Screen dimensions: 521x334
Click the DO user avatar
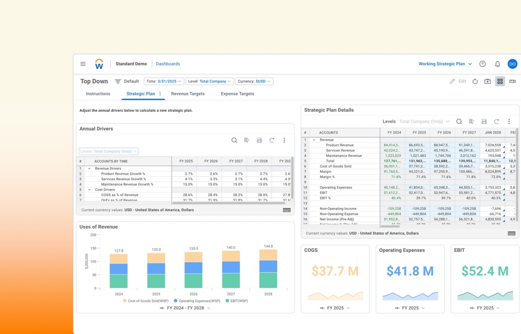(512, 64)
